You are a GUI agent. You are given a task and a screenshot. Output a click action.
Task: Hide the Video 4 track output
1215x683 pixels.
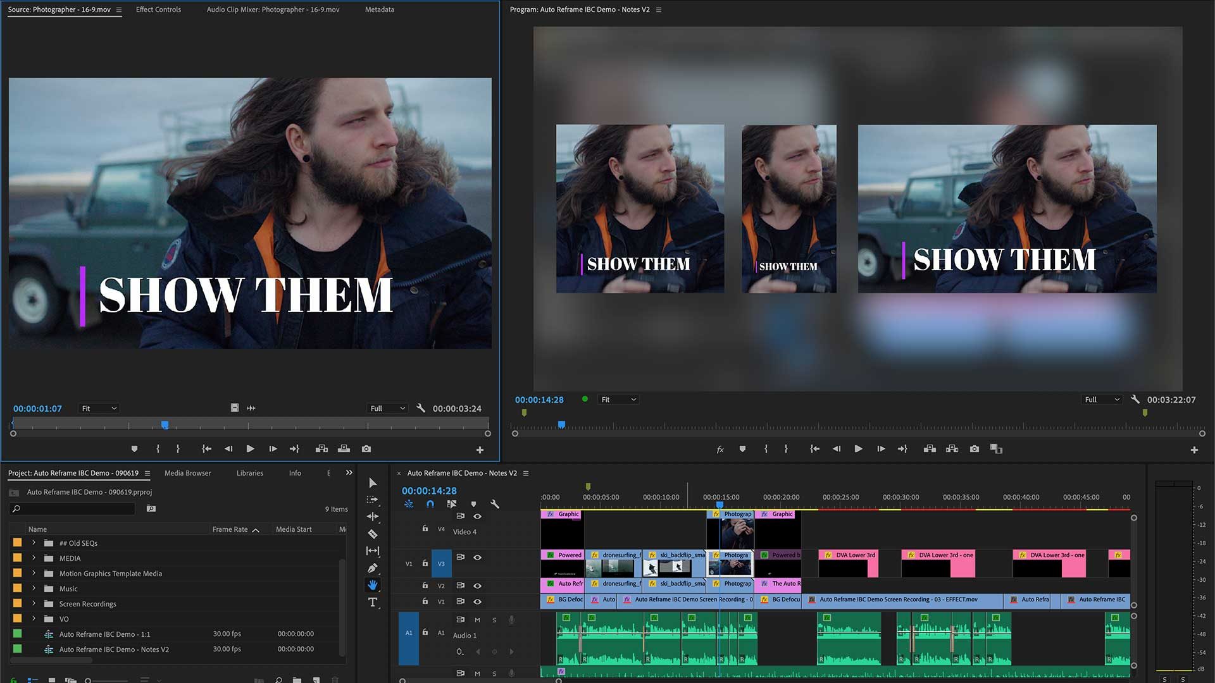[x=478, y=517]
